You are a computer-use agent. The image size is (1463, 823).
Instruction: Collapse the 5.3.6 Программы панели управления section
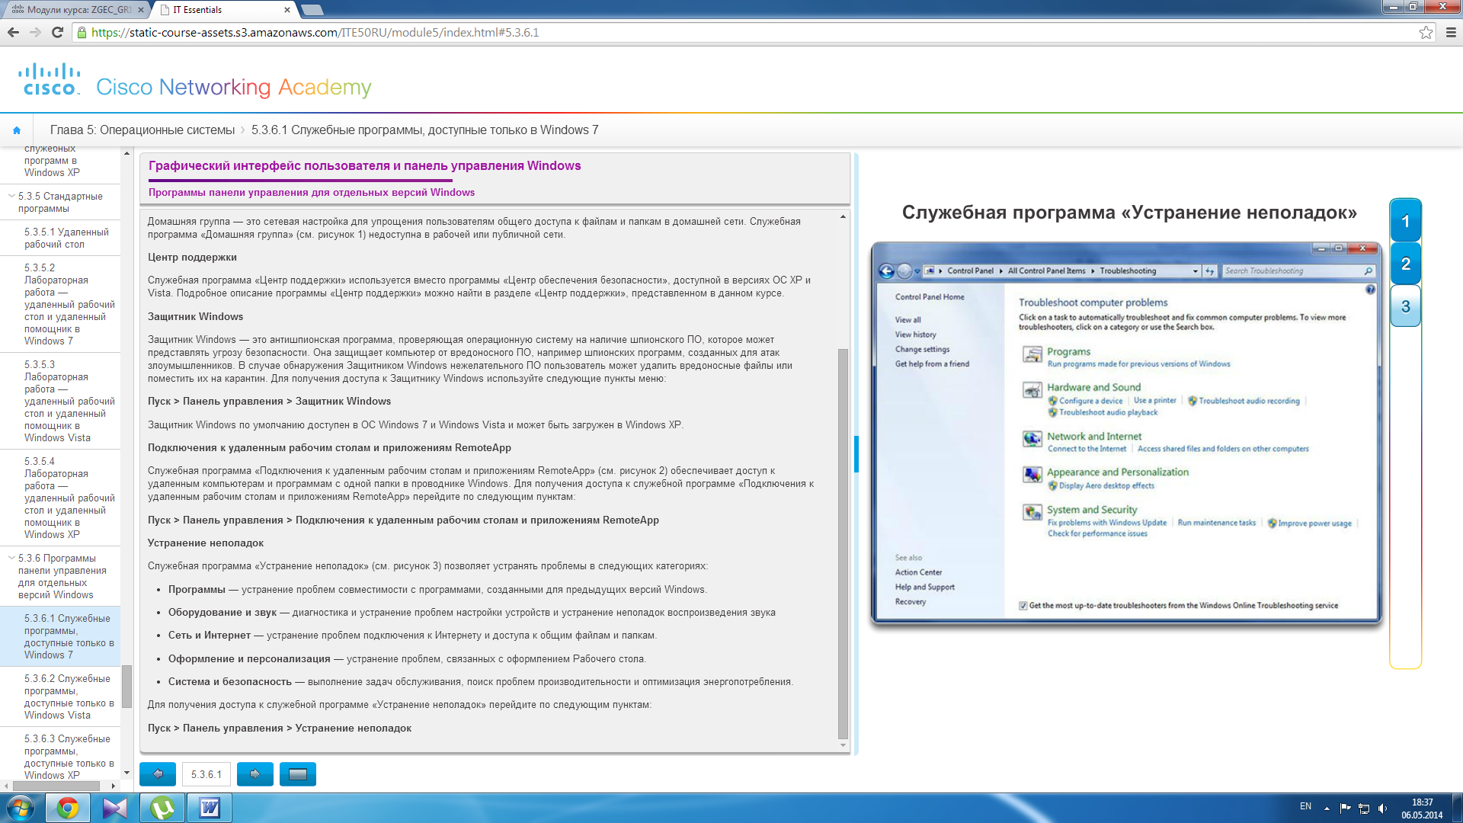[x=11, y=558]
